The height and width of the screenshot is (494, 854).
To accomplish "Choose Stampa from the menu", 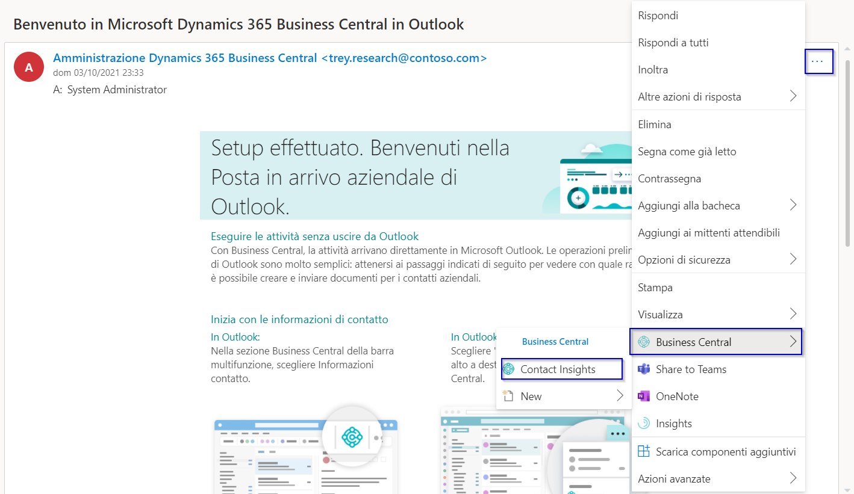I will click(x=718, y=287).
